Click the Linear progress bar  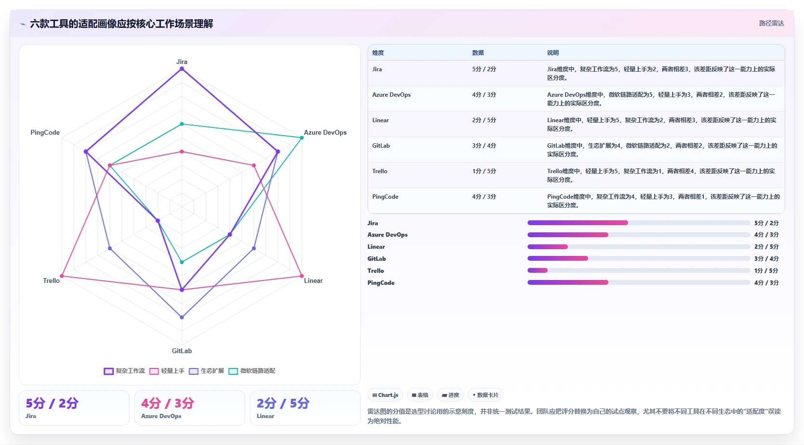coord(639,247)
